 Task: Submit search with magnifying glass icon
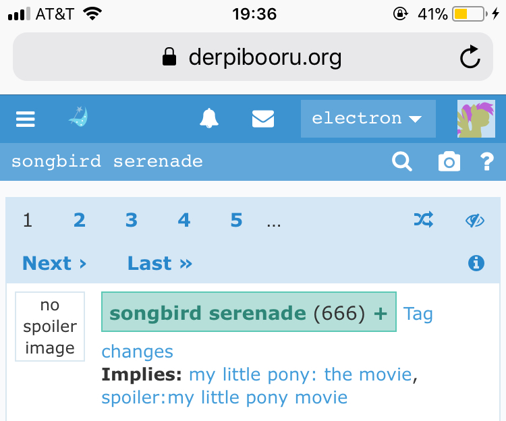[402, 161]
